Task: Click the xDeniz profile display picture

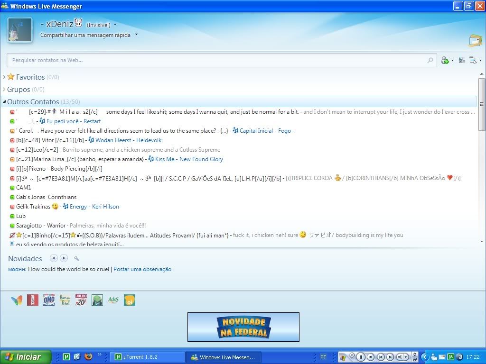Action: pyautogui.click(x=20, y=30)
